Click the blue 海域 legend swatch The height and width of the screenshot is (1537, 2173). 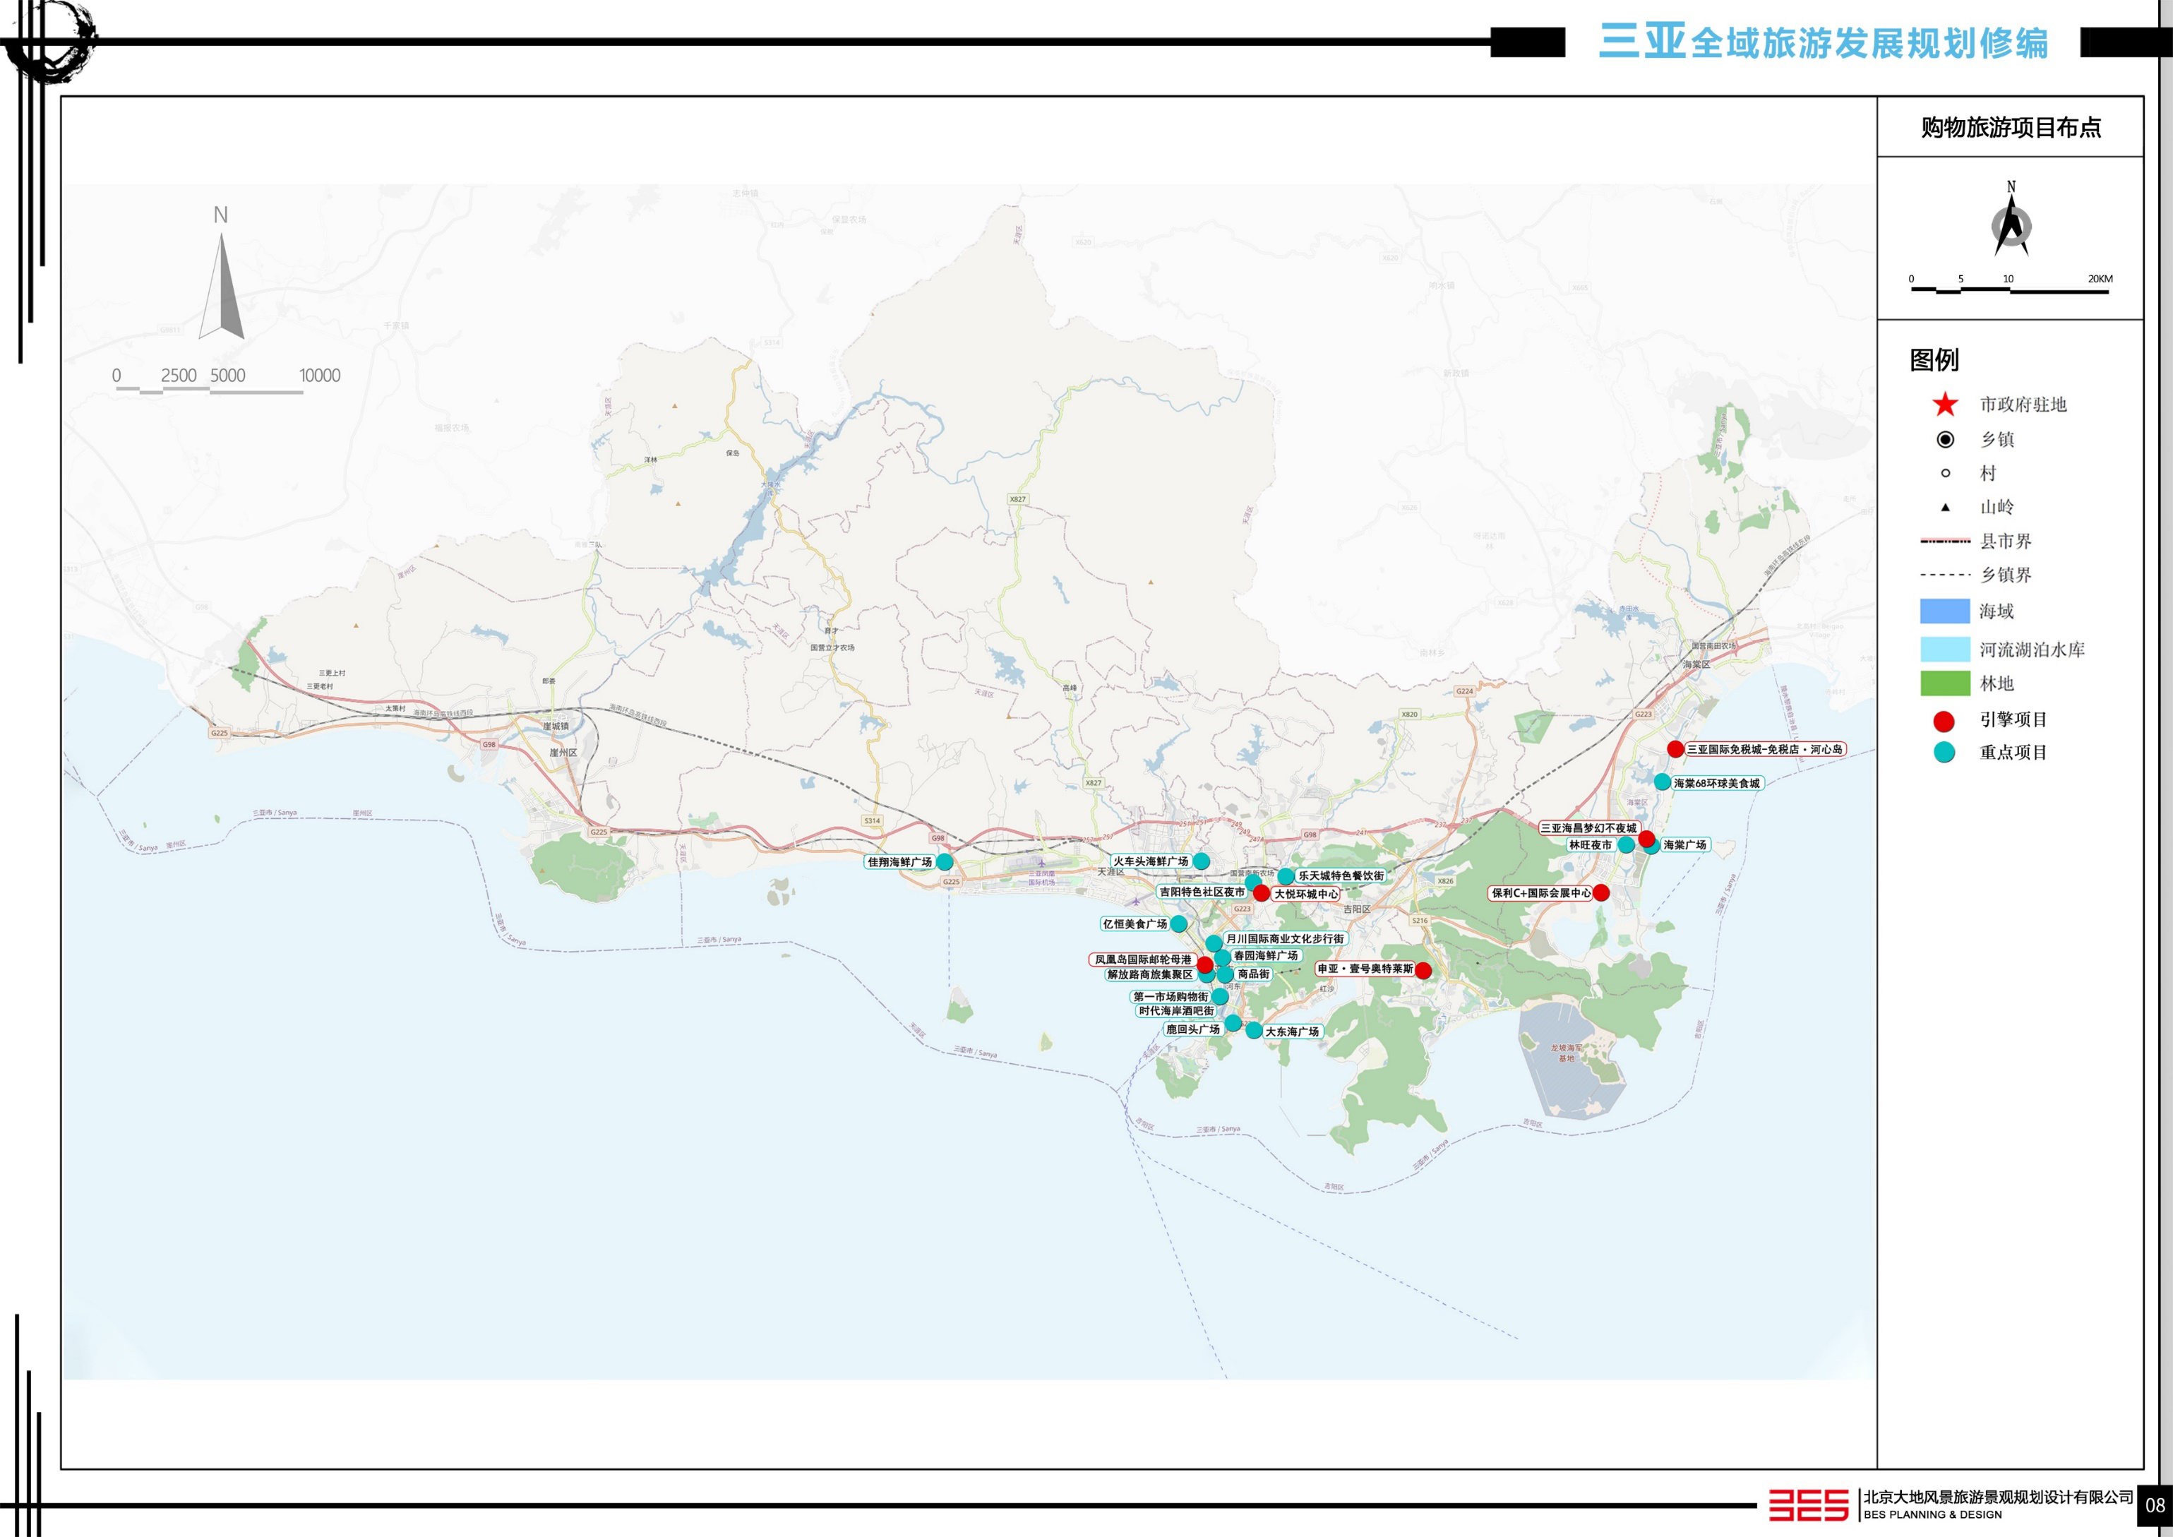[1944, 611]
